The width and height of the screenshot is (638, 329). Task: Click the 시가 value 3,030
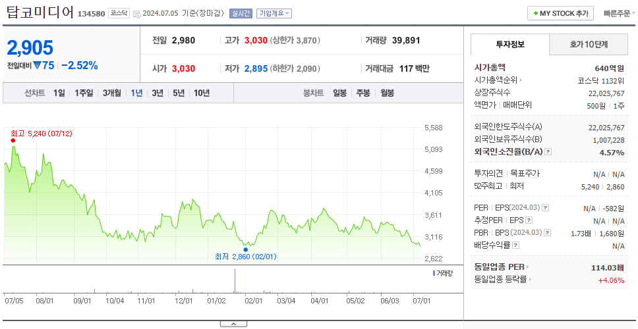[x=183, y=68]
